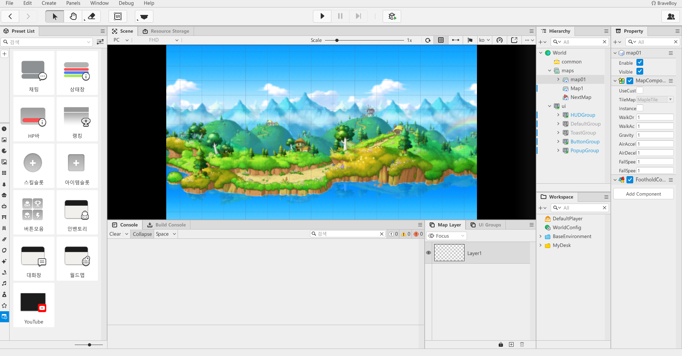This screenshot has height=356, width=682.
Task: Switch to the UI Groups tab
Action: 486,225
